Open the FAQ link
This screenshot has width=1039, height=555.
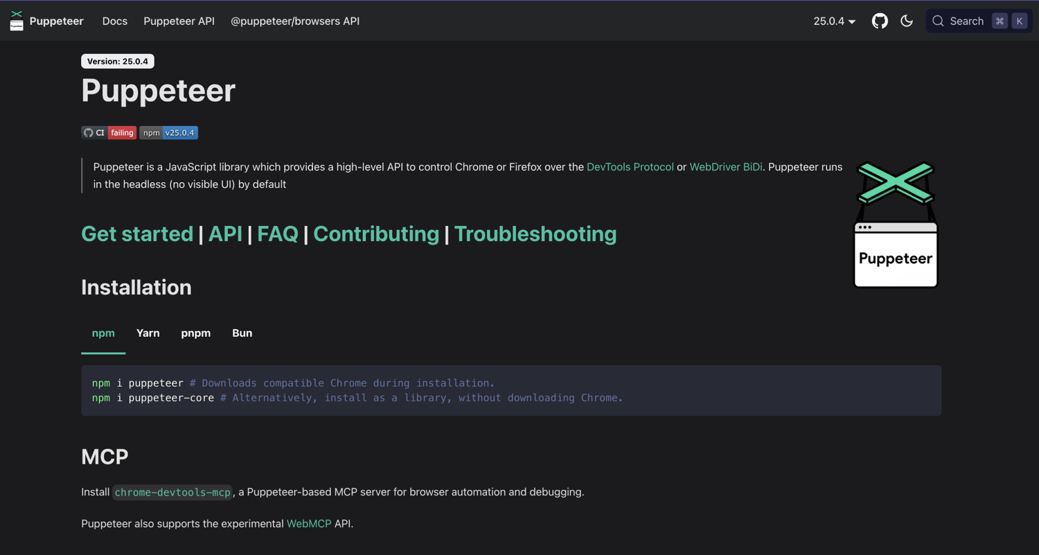click(278, 234)
